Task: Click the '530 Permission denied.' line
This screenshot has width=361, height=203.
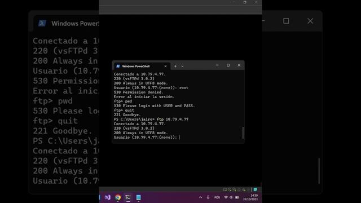Action: click(x=138, y=92)
